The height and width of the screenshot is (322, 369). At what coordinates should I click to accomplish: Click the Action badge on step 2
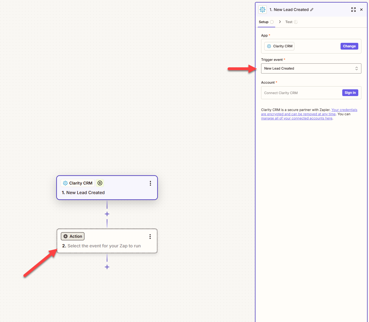click(x=73, y=236)
